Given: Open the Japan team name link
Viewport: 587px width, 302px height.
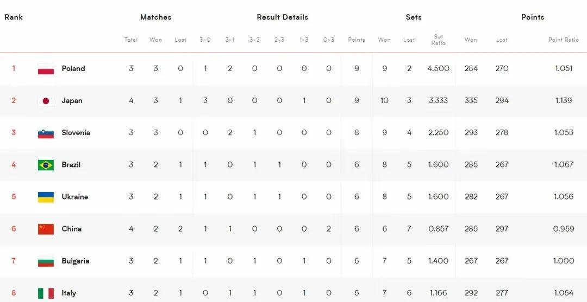Looking at the screenshot, I should pyautogui.click(x=72, y=101).
